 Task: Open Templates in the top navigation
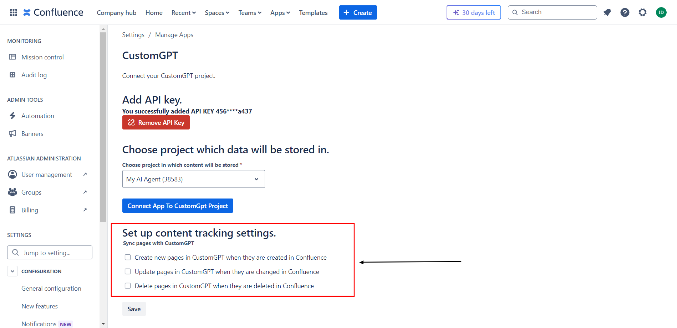coord(313,13)
